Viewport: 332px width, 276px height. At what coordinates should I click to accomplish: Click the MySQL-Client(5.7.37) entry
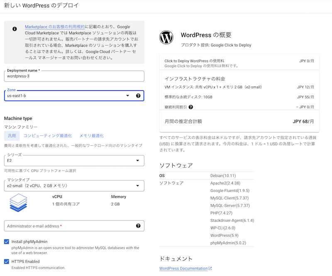[229, 198]
